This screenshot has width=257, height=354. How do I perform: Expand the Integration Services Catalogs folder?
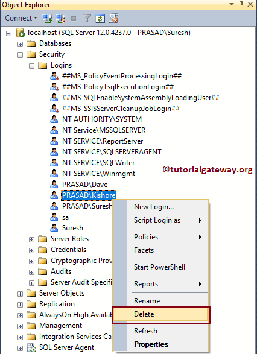(20, 337)
